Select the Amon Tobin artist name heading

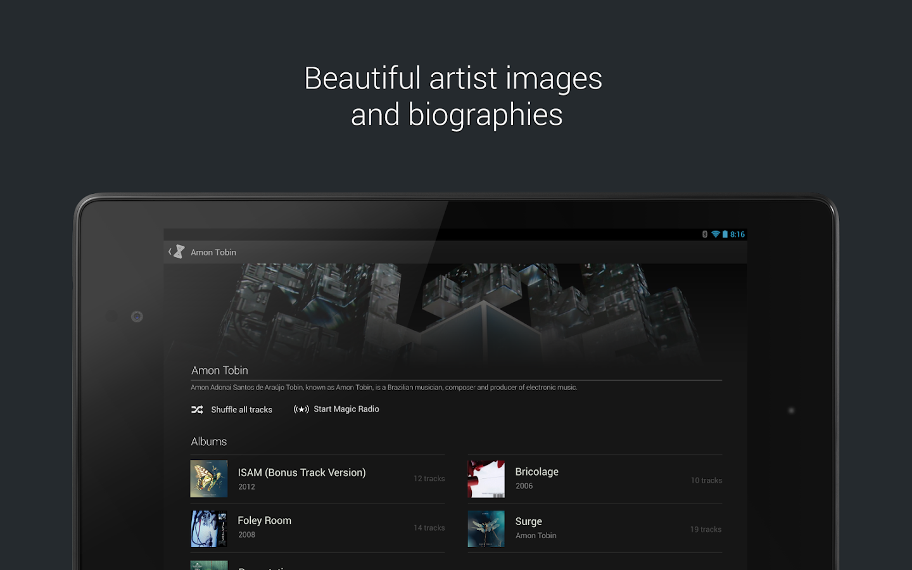coord(219,370)
